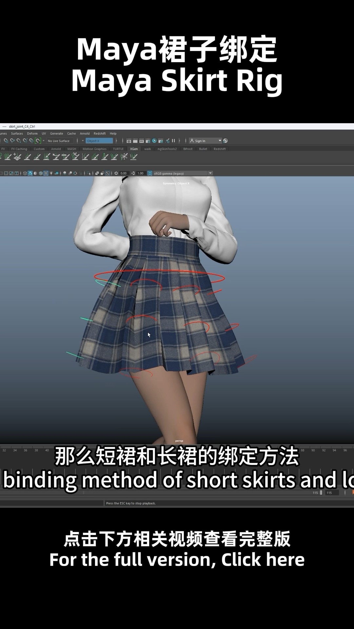The width and height of the screenshot is (354, 629).
Task: Click the XGen shelf starburst icon
Action: [124, 157]
